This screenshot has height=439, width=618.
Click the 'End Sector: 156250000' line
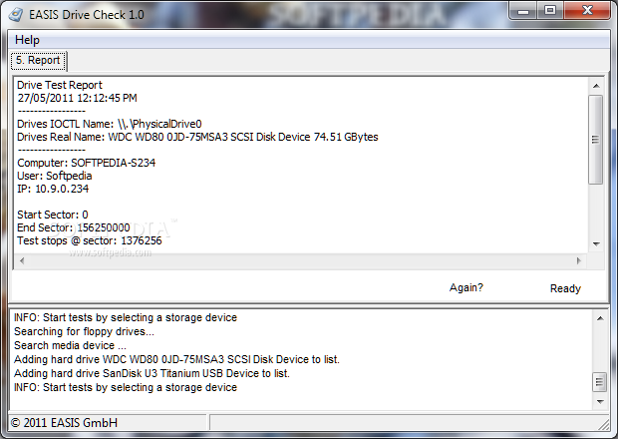click(74, 227)
